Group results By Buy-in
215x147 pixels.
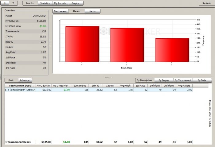coord(164,80)
